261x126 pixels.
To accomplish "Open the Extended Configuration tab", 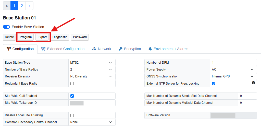I will pos(63,49).
